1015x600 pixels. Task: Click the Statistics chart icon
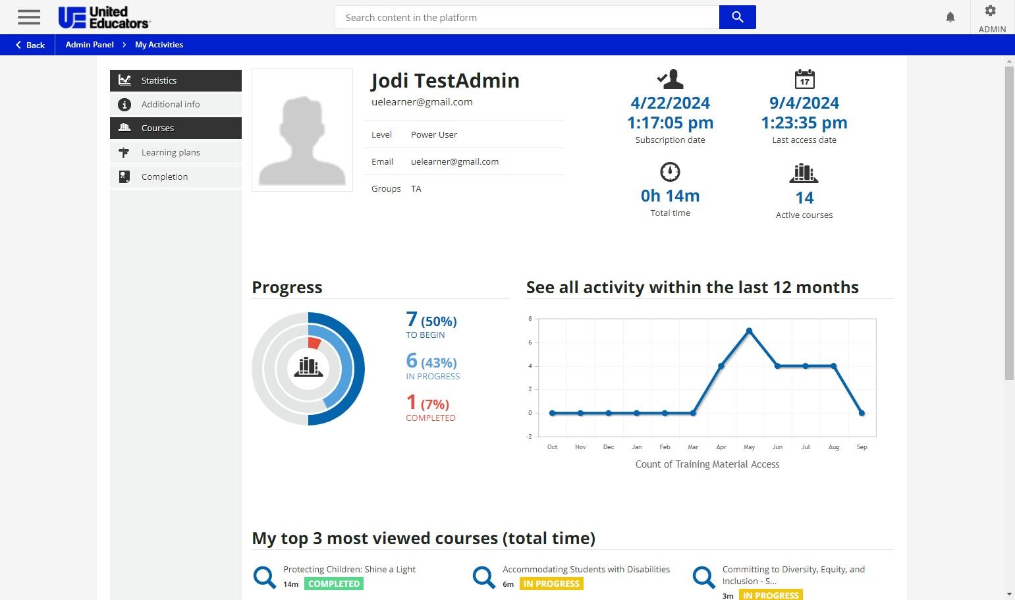pyautogui.click(x=124, y=80)
